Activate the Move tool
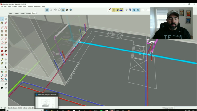This screenshot has height=111, width=197. pos(2,47)
